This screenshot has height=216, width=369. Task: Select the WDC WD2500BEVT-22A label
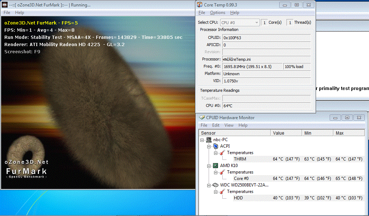click(244, 185)
